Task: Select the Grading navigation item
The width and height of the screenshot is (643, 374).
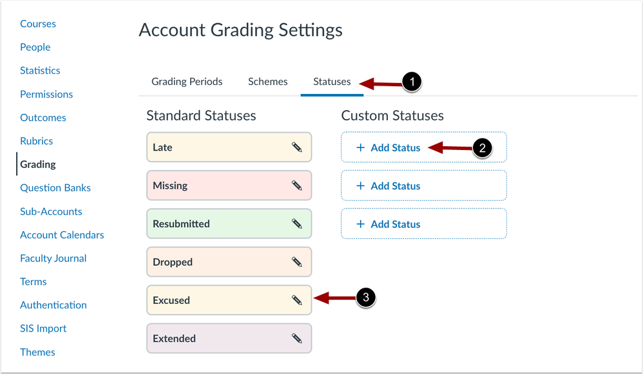Action: [38, 164]
